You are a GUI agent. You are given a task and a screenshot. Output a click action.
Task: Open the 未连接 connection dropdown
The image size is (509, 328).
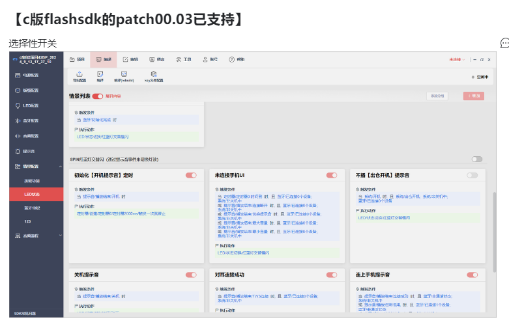457,60
